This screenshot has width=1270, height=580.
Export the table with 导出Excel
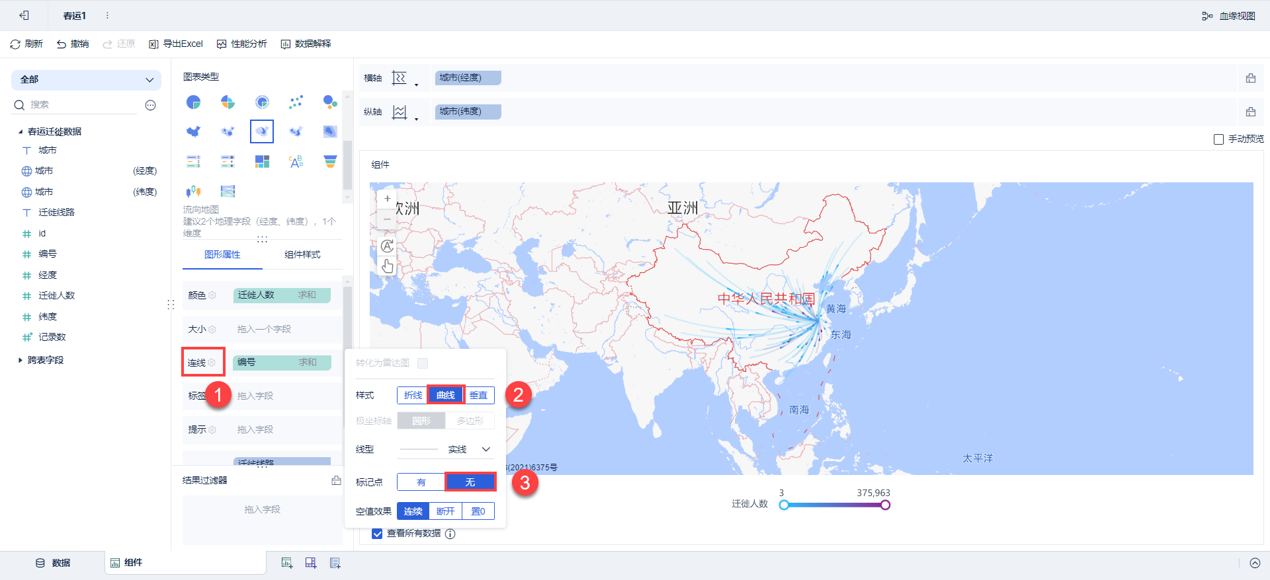[x=176, y=44]
